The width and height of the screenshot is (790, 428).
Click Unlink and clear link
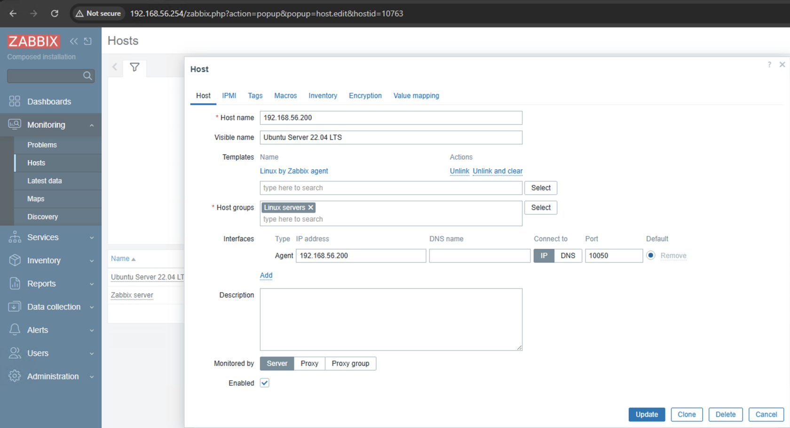(x=498, y=171)
